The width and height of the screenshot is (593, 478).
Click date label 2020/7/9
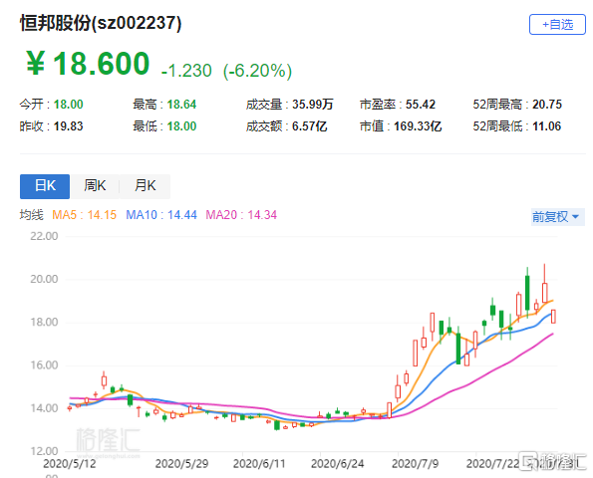click(x=416, y=464)
